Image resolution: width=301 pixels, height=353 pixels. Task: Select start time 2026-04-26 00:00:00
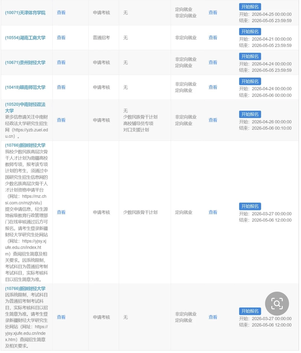(271, 122)
